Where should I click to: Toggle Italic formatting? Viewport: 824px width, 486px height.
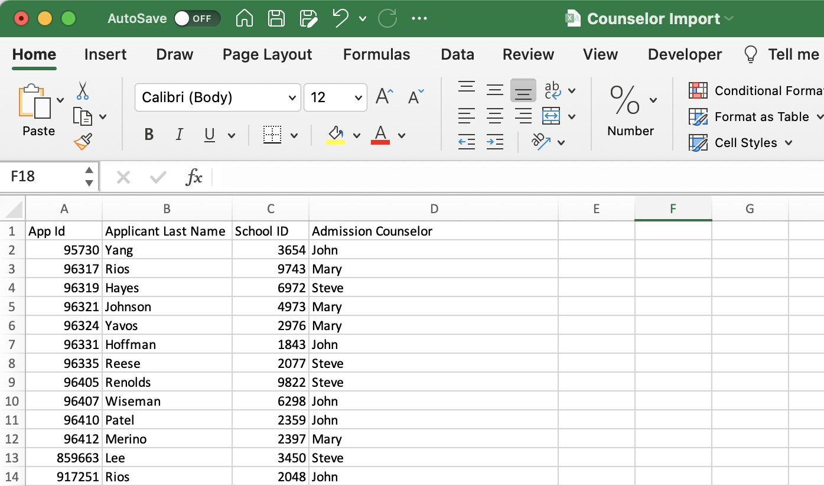click(180, 135)
